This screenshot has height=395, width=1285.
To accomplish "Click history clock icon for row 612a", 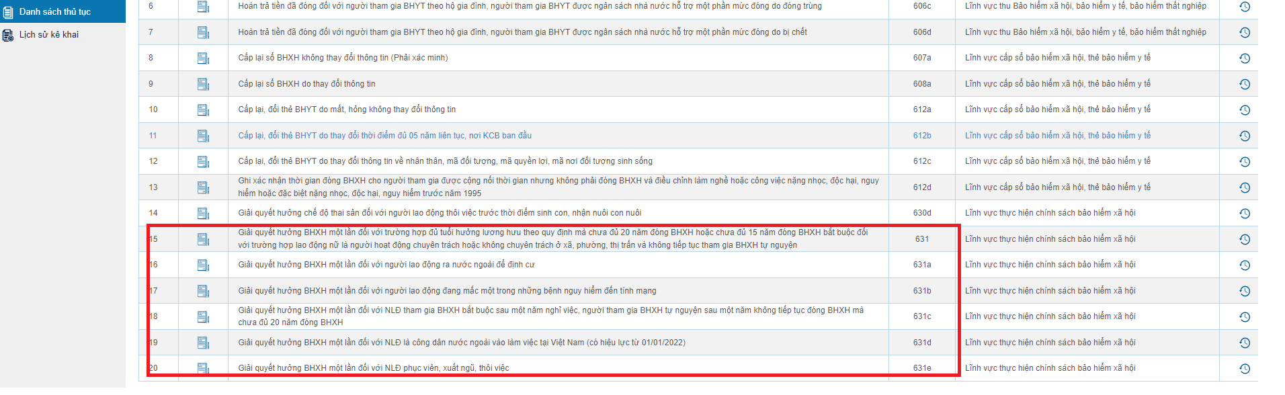I will coord(1244,110).
